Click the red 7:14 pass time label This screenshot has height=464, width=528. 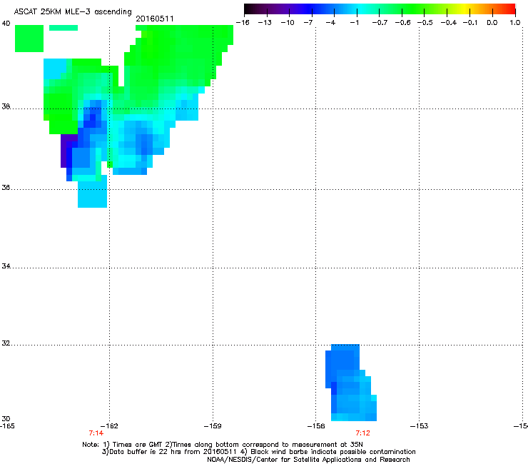pyautogui.click(x=96, y=433)
